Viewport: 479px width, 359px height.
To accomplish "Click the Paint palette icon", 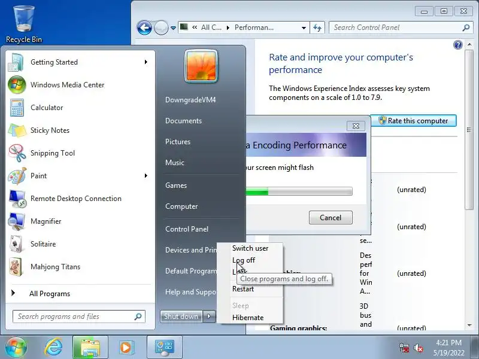I will pyautogui.click(x=17, y=176).
